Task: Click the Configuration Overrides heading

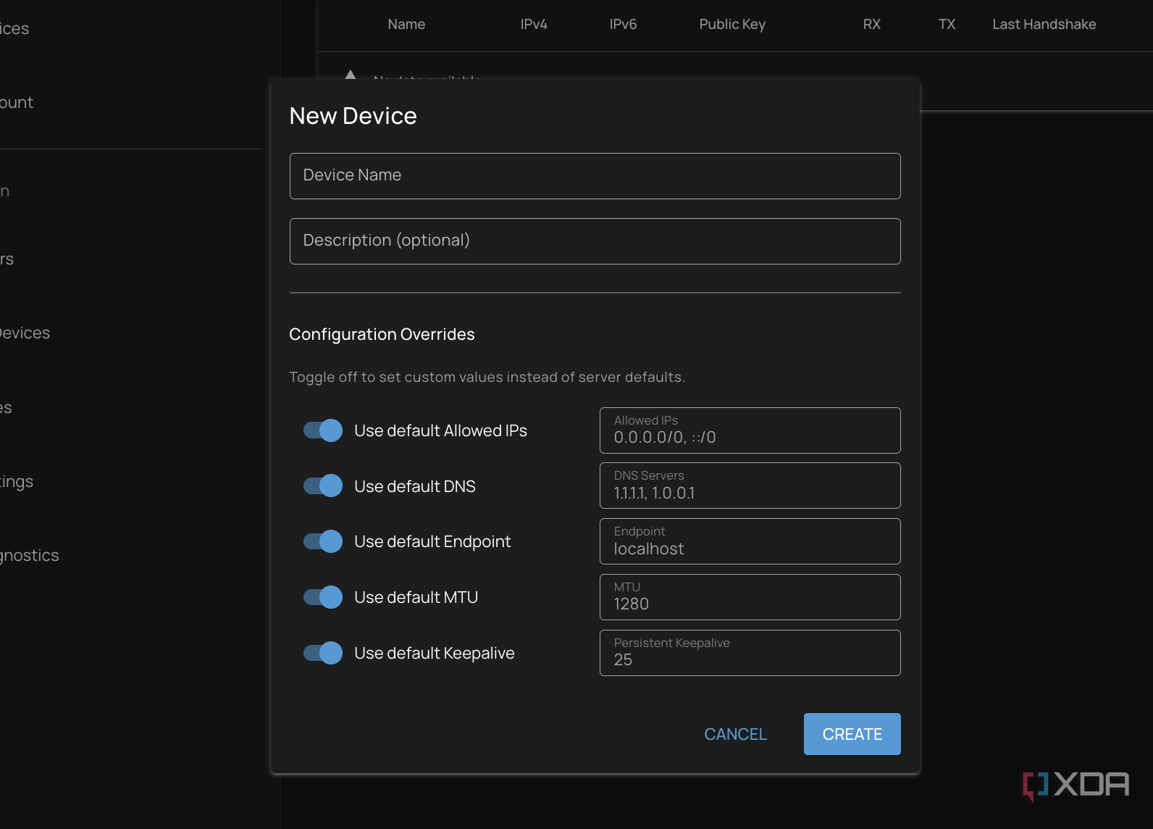Action: tap(382, 334)
